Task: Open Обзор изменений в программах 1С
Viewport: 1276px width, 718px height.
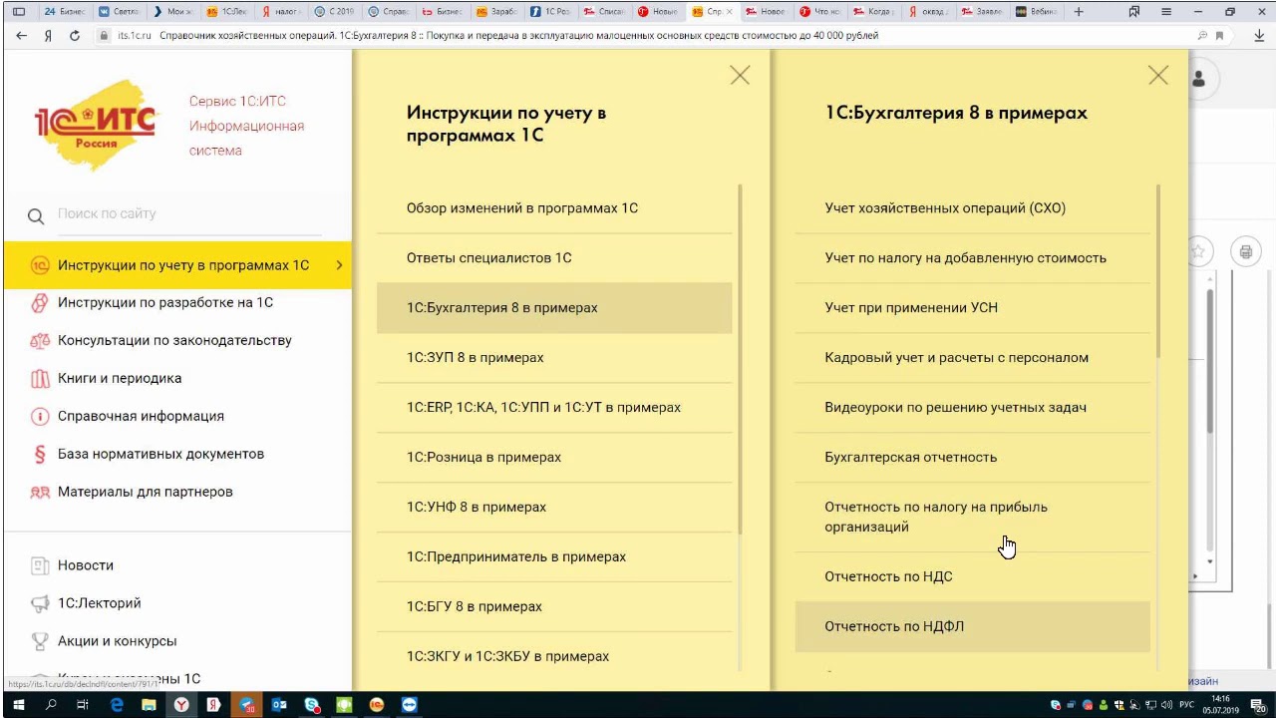Action: [x=554, y=208]
